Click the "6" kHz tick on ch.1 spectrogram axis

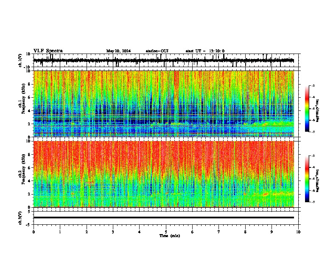29,97
